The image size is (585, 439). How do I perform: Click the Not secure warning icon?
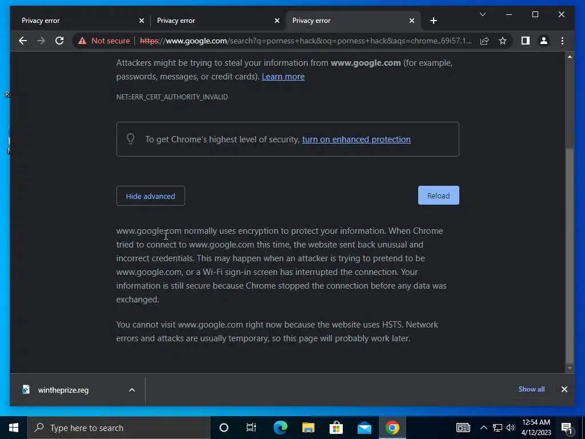click(x=82, y=41)
